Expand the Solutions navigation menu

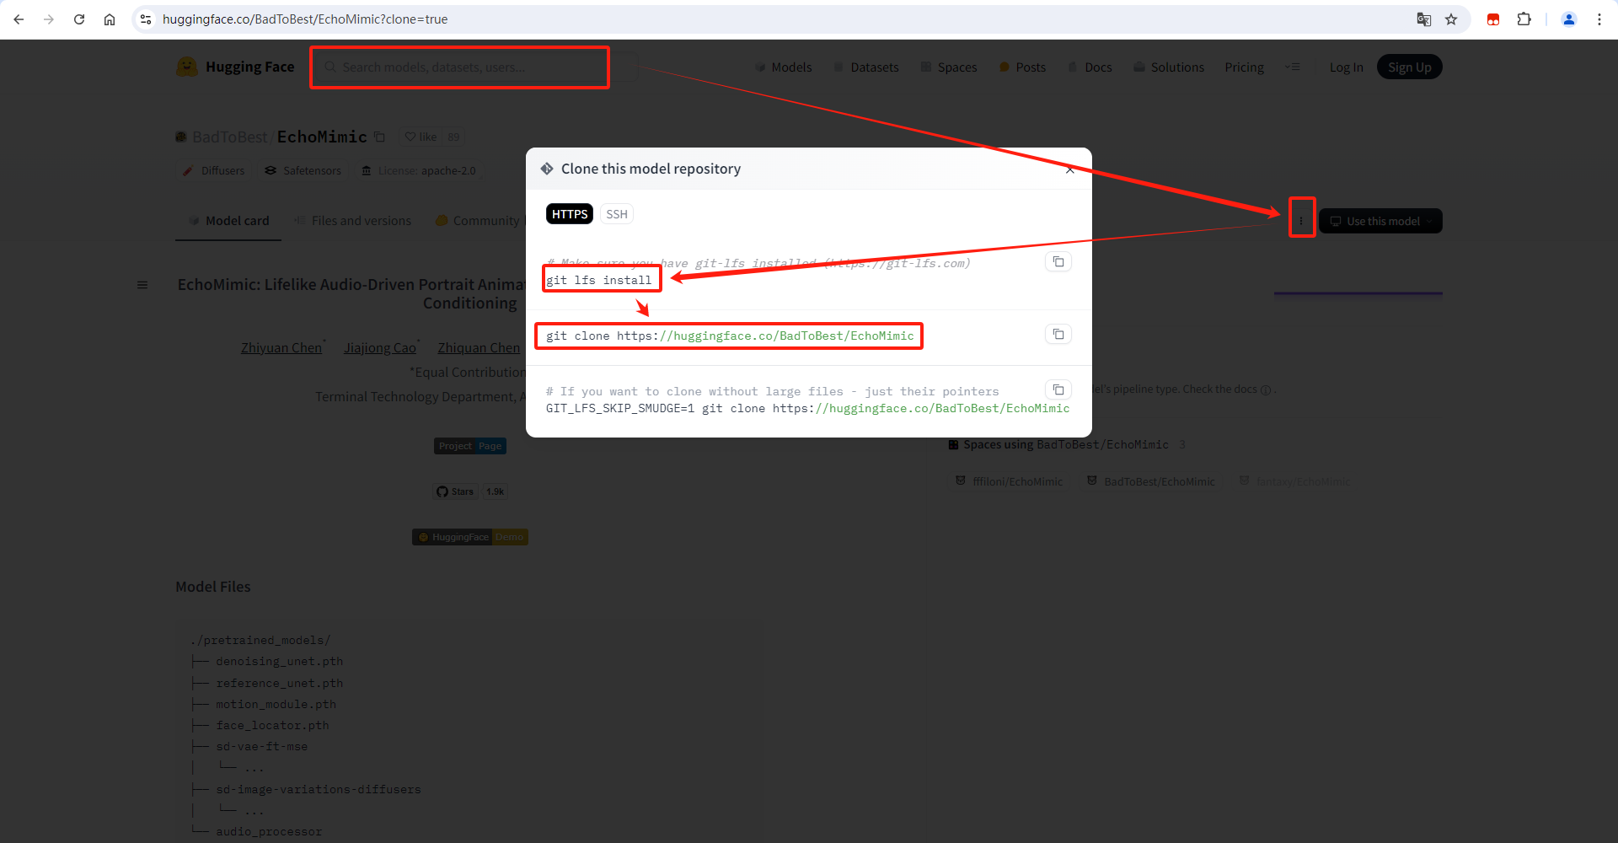coord(1169,67)
